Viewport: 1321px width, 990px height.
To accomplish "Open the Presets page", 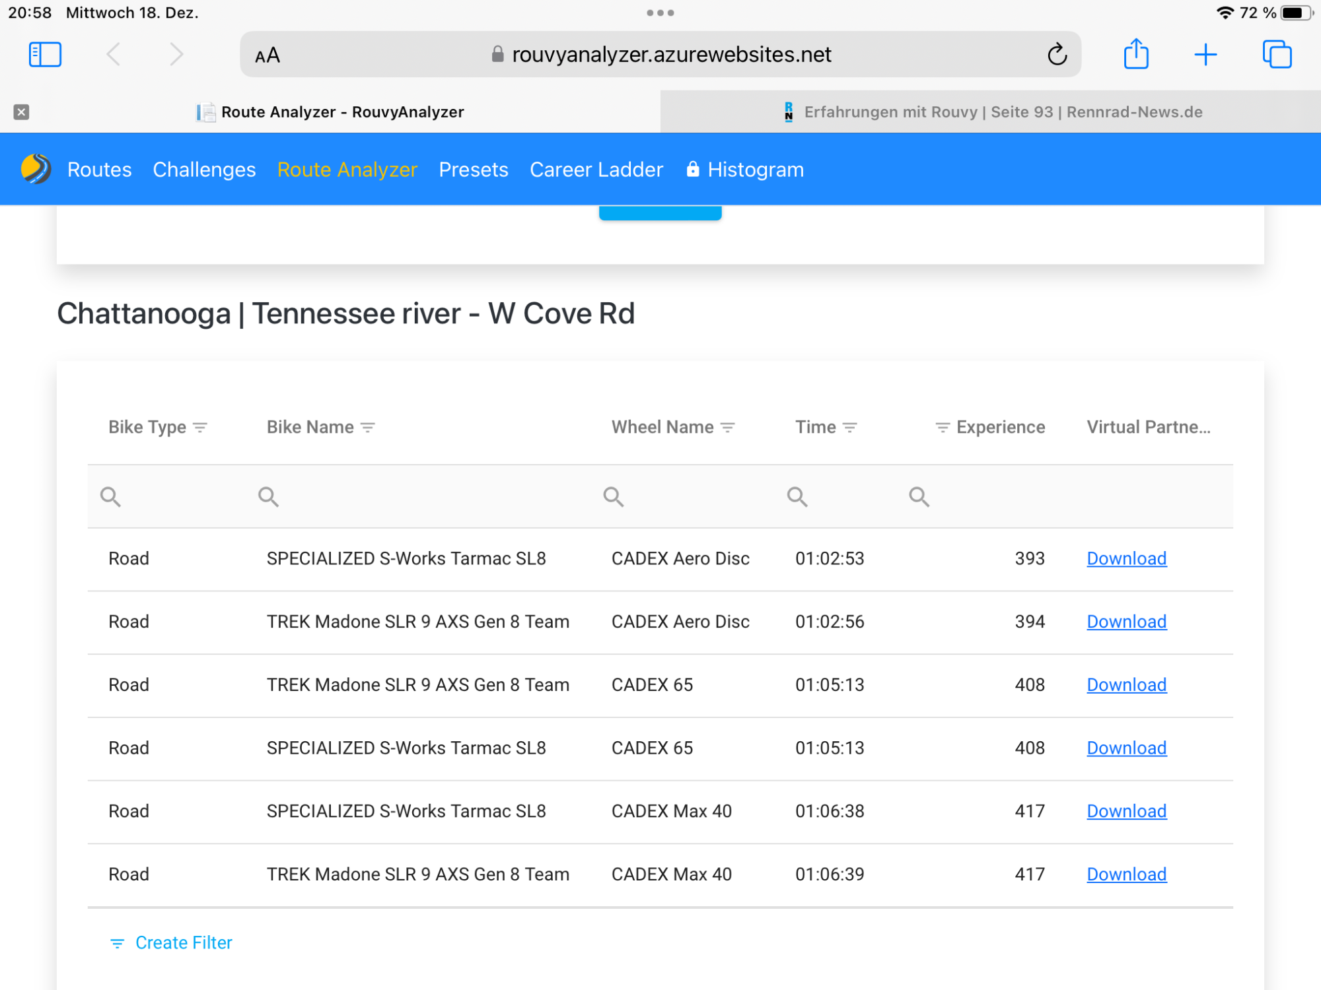I will 474,170.
